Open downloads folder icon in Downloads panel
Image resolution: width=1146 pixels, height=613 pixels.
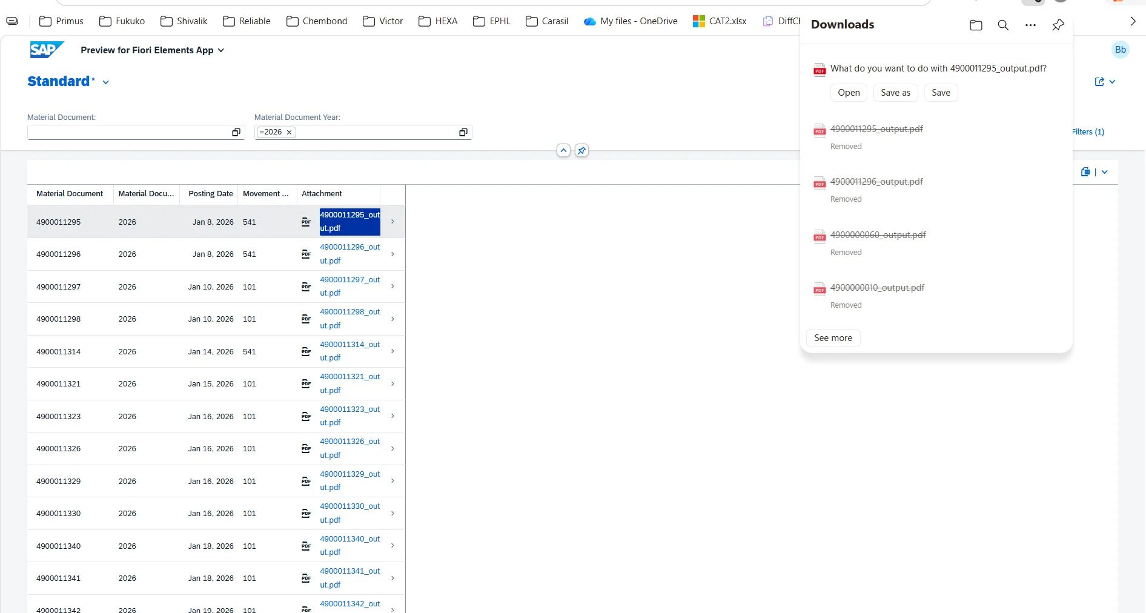[x=976, y=25]
